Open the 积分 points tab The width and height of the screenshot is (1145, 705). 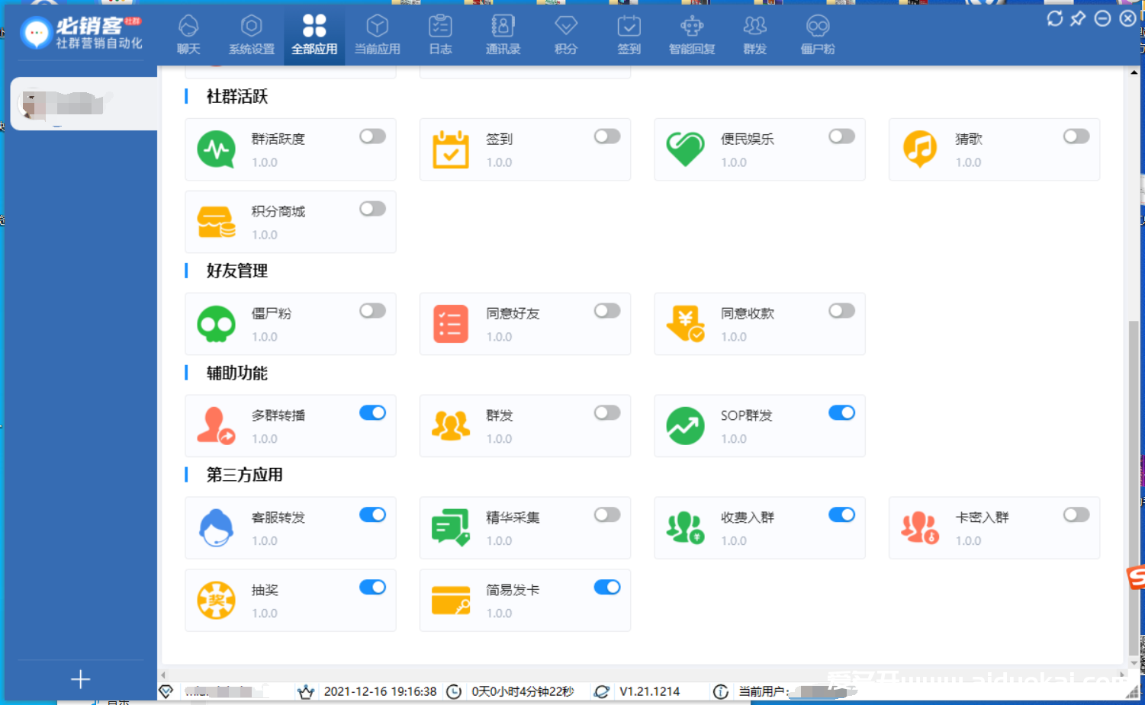566,36
